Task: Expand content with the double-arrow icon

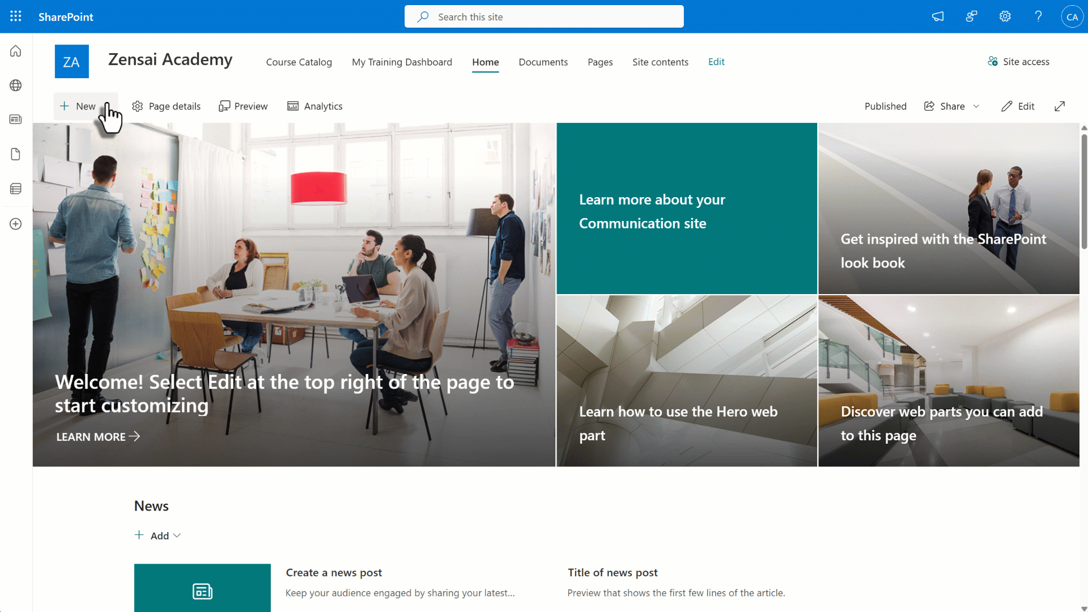Action: (x=1060, y=106)
